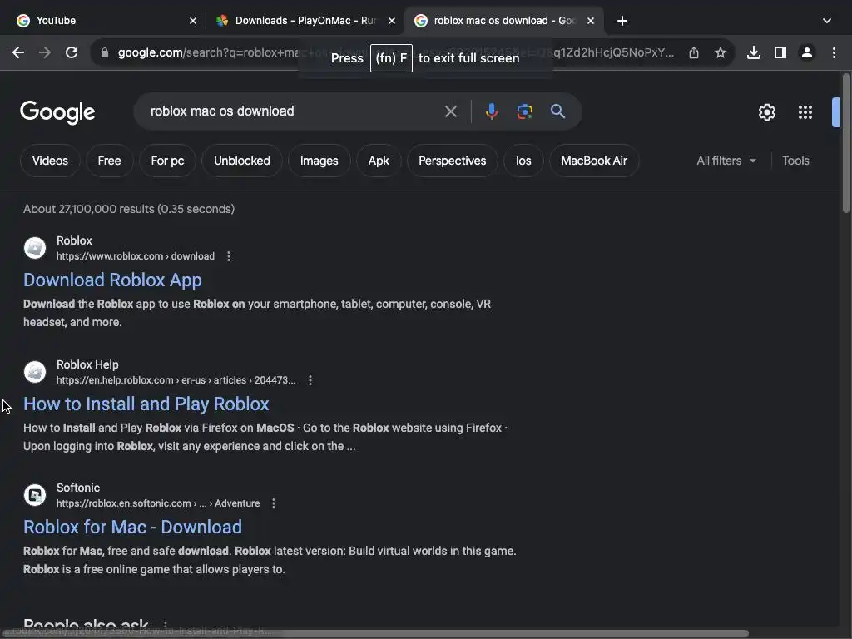Screen dimensions: 852x639
Task: Open Chrome three-dot menu
Action: pyautogui.click(x=834, y=52)
